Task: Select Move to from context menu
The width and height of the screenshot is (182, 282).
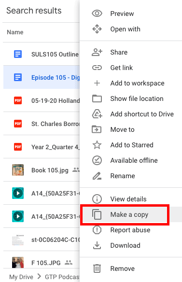Action: click(131, 129)
